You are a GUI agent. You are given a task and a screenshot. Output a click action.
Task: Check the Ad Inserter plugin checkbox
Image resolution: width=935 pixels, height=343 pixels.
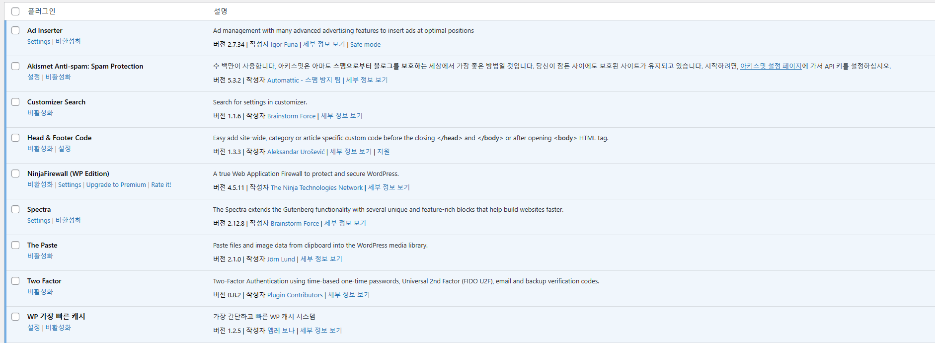tap(15, 30)
